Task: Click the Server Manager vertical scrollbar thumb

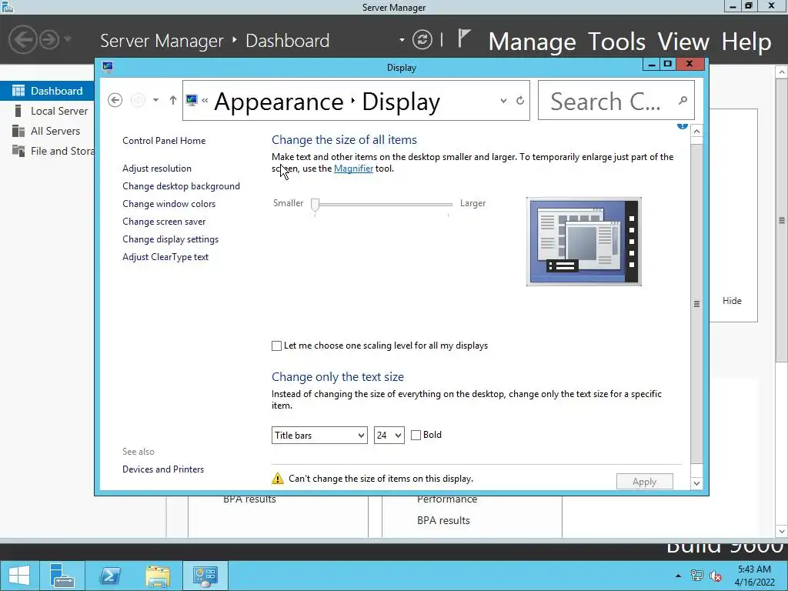Action: point(782,220)
